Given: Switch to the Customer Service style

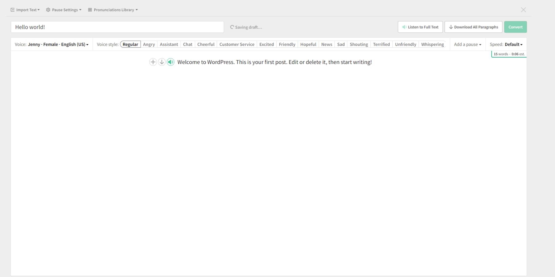Looking at the screenshot, I should (x=236, y=44).
